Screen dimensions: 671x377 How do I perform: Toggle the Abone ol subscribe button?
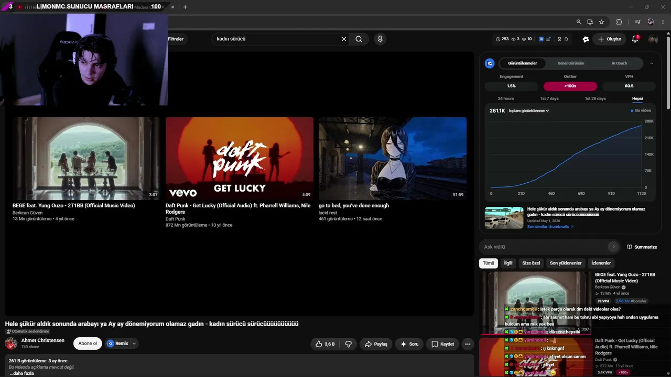pos(88,343)
